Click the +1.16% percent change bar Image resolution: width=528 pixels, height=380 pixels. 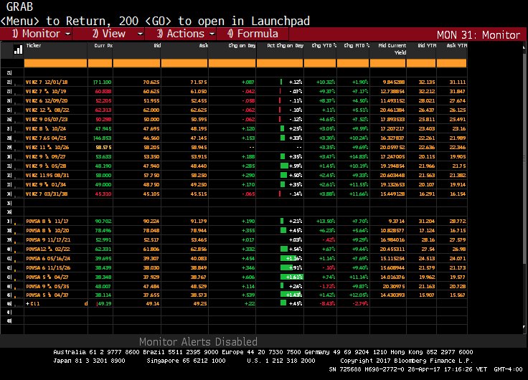(291, 259)
